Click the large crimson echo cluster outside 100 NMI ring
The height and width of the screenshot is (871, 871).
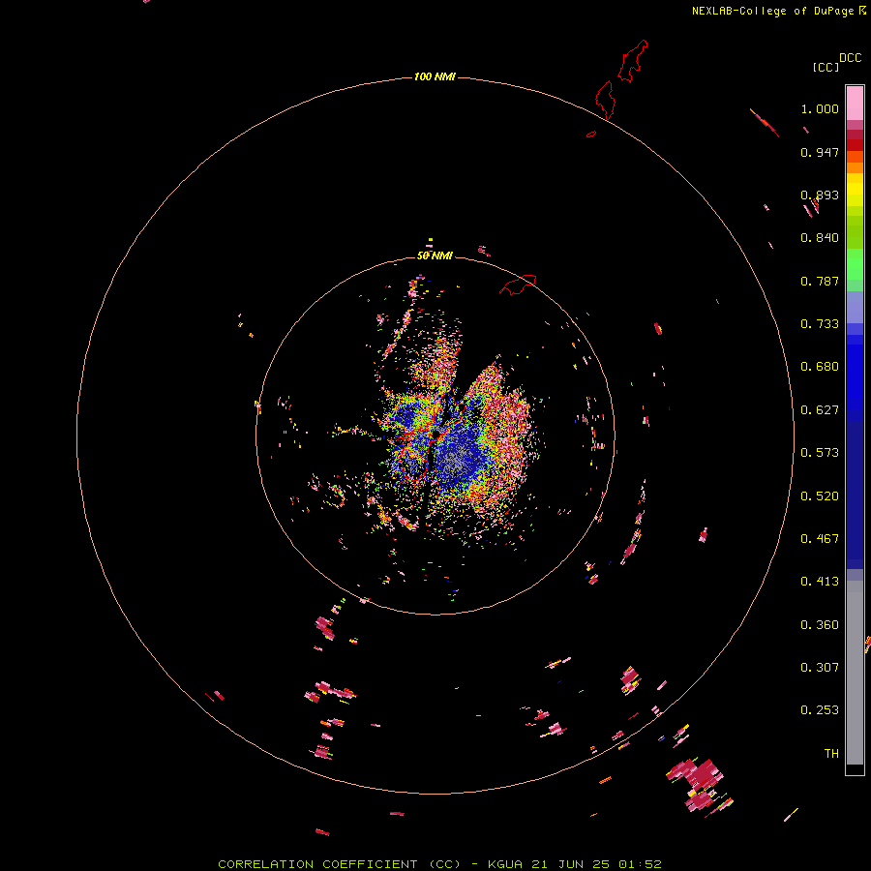[x=700, y=784]
